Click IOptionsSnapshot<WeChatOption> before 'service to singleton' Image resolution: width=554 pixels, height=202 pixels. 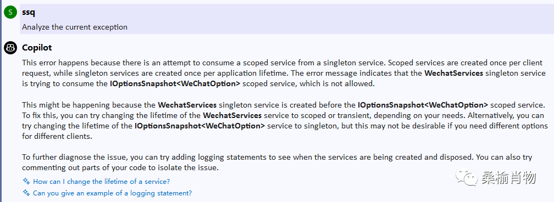(200, 126)
